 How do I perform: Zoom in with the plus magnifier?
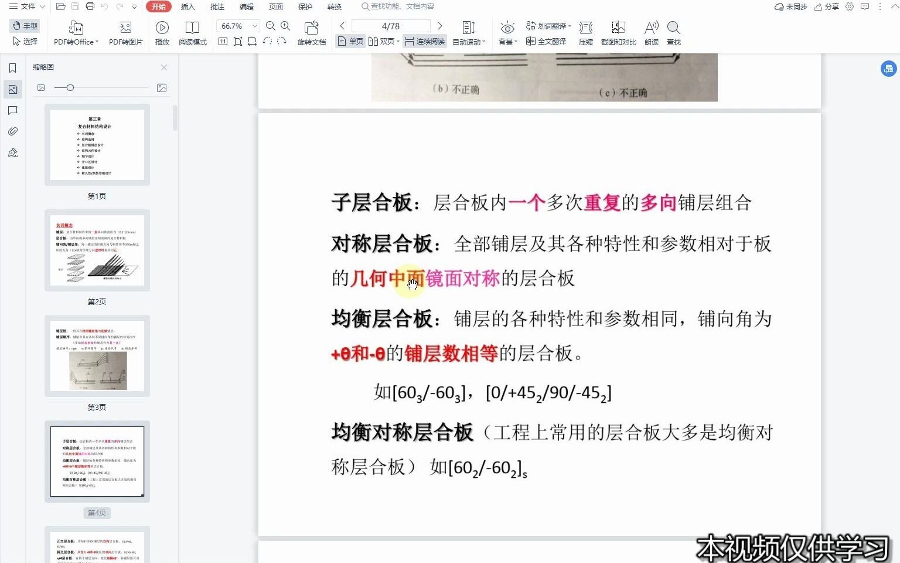(x=285, y=26)
